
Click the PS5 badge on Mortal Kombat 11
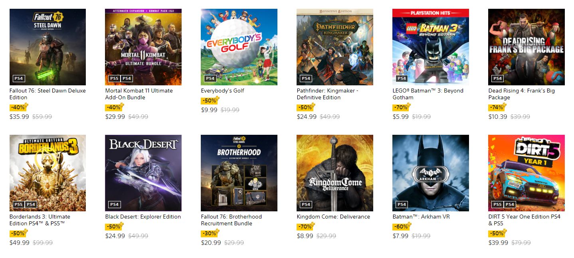click(114, 79)
